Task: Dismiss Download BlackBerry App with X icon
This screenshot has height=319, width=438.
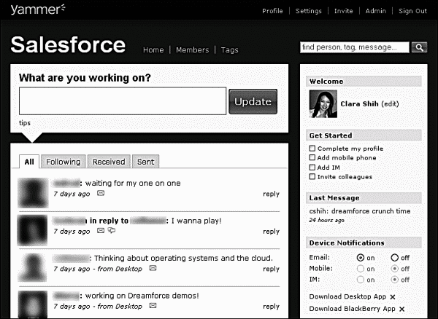Action: pyautogui.click(x=401, y=310)
